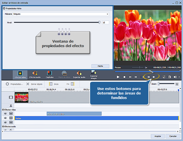183x141 pixels.
Task: Open the Efectos audio panel
Action: pos(35,74)
